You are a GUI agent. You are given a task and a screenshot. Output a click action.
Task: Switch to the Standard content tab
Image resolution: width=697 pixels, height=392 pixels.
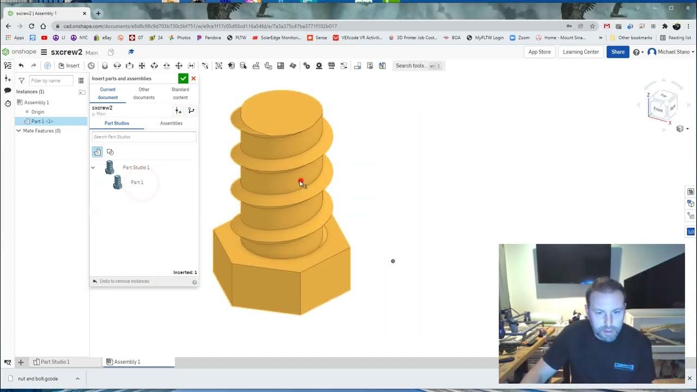pyautogui.click(x=180, y=93)
